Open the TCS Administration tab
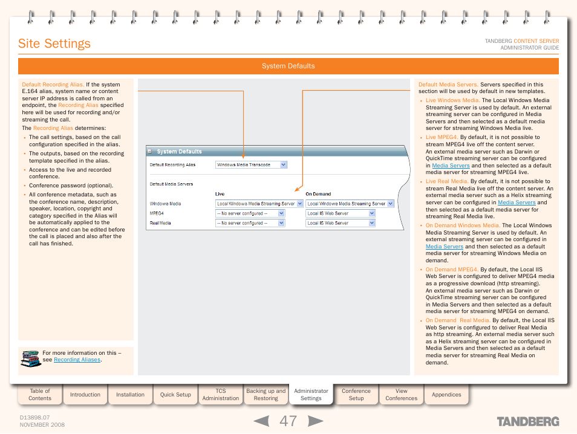This screenshot has height=434, width=577. (221, 395)
